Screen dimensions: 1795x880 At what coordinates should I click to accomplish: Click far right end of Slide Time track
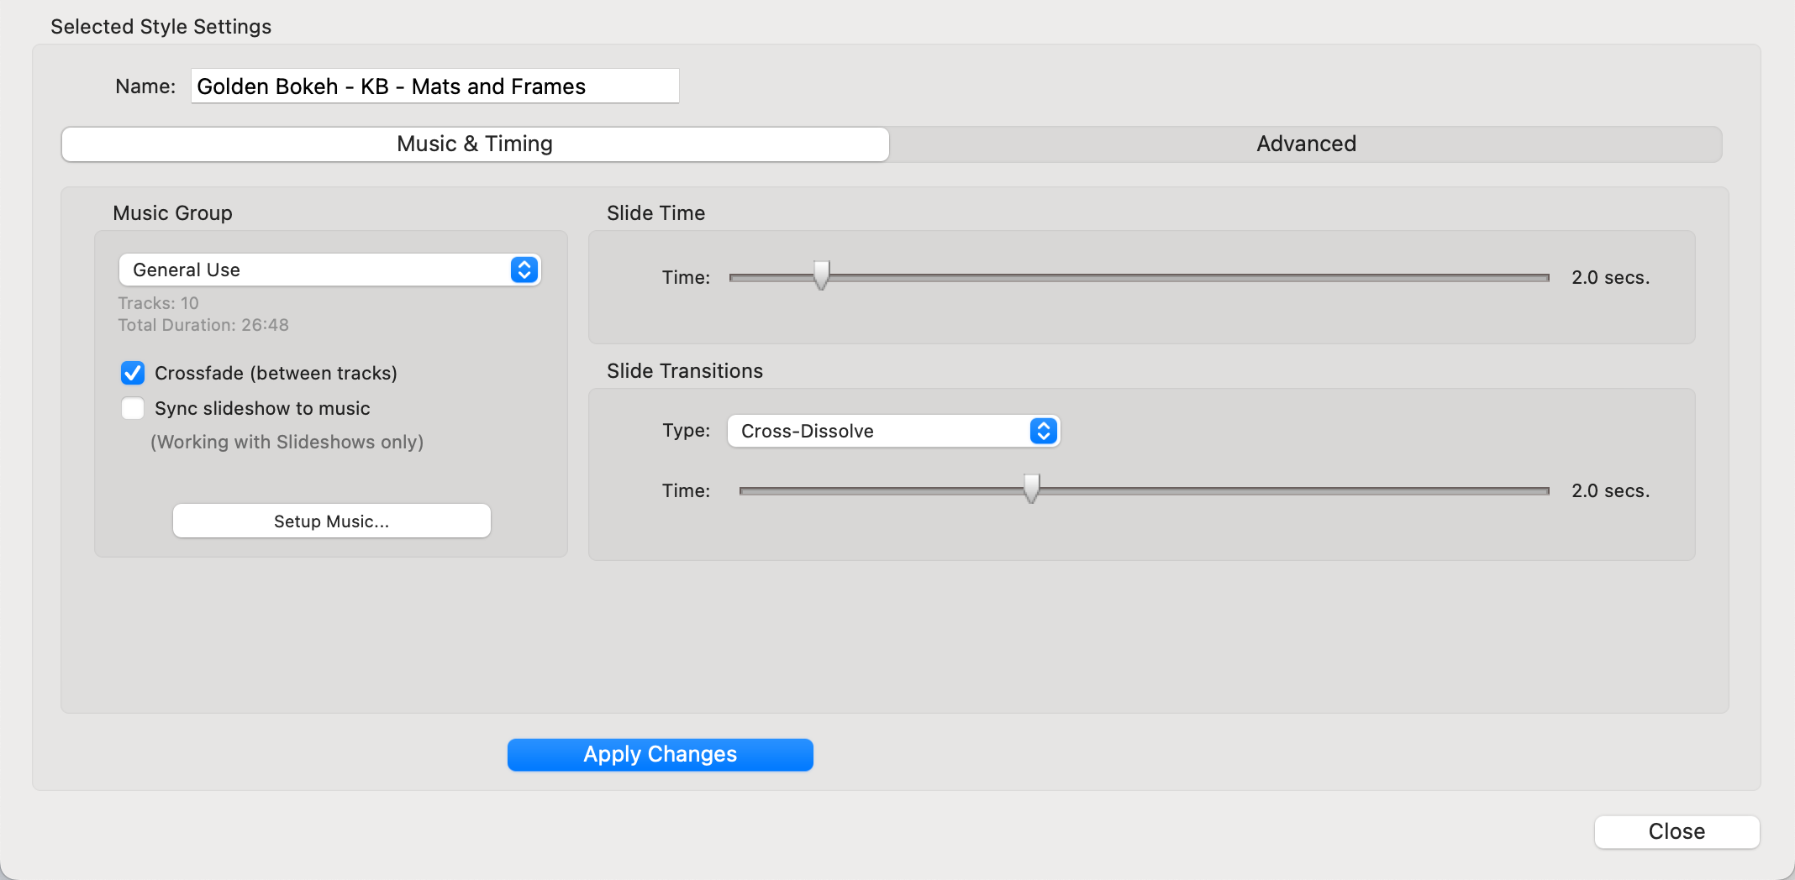pos(1545,277)
